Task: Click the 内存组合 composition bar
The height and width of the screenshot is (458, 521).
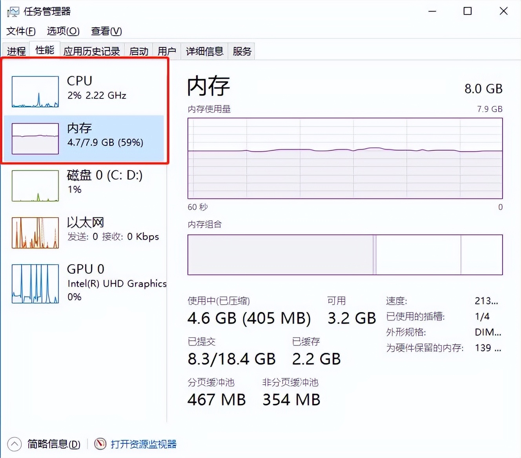Action: pos(345,255)
